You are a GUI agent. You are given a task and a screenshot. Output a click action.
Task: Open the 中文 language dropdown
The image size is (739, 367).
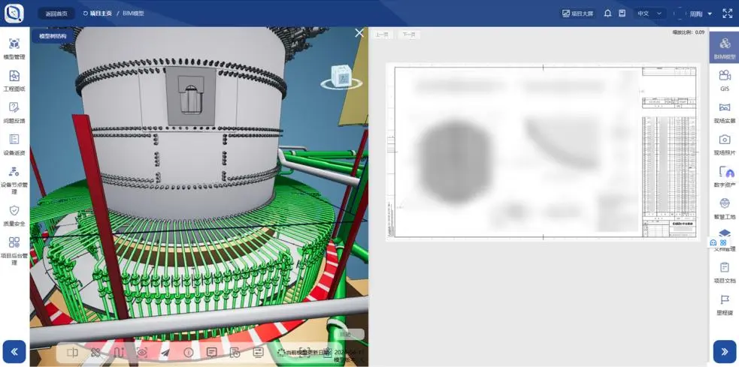click(650, 14)
